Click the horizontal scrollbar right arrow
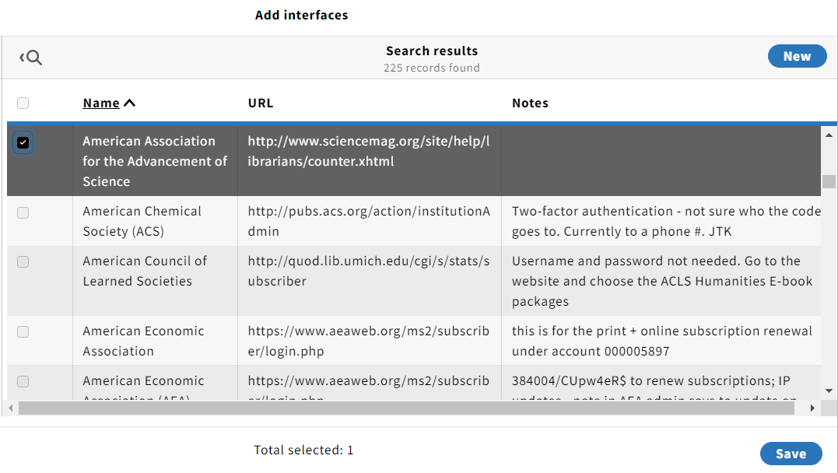Viewport: 838px width, 473px height. (x=812, y=408)
